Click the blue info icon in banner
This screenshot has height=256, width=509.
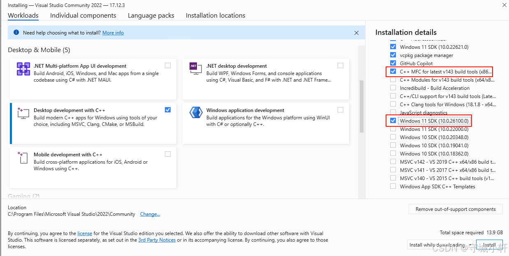point(16,32)
